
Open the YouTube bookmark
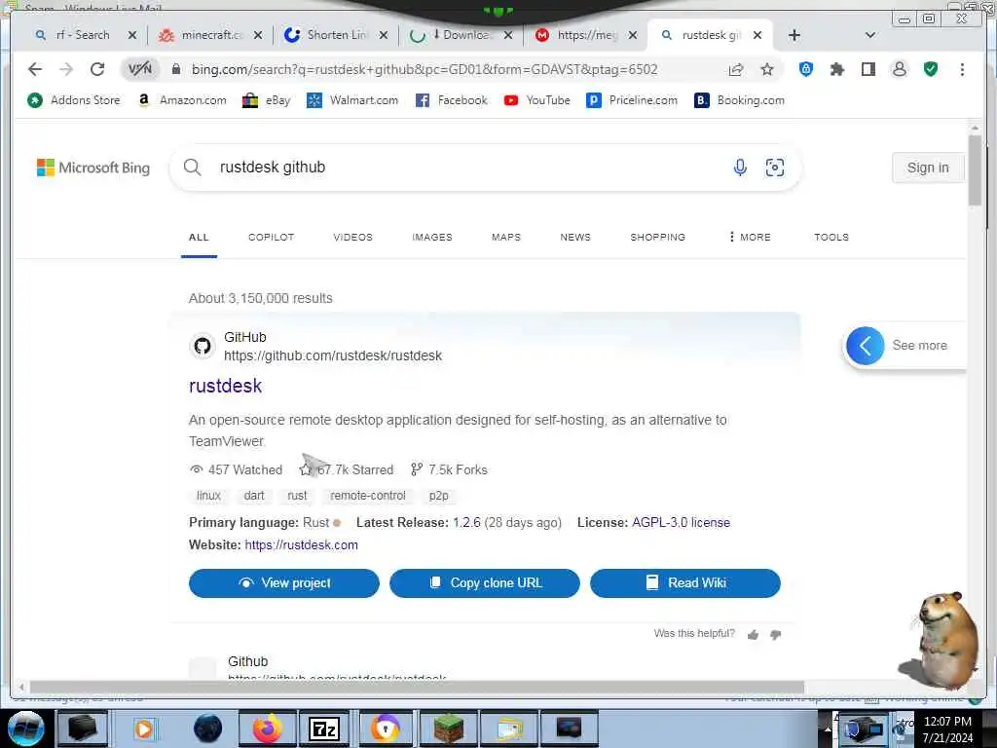point(536,100)
